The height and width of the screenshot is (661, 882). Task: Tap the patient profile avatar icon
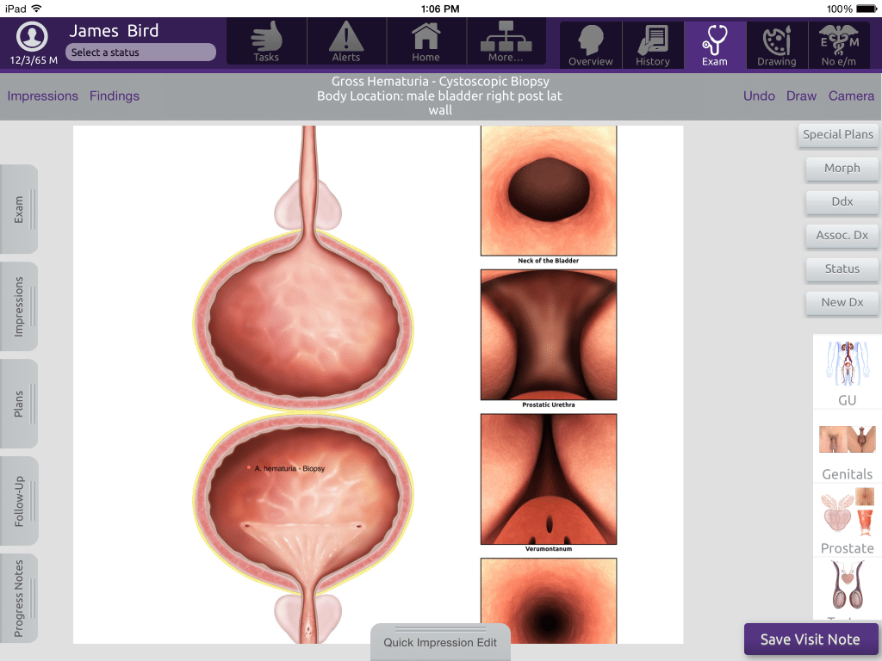coord(32,36)
